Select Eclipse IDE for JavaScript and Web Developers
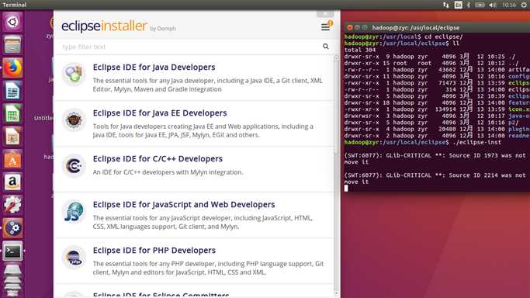 (184, 204)
